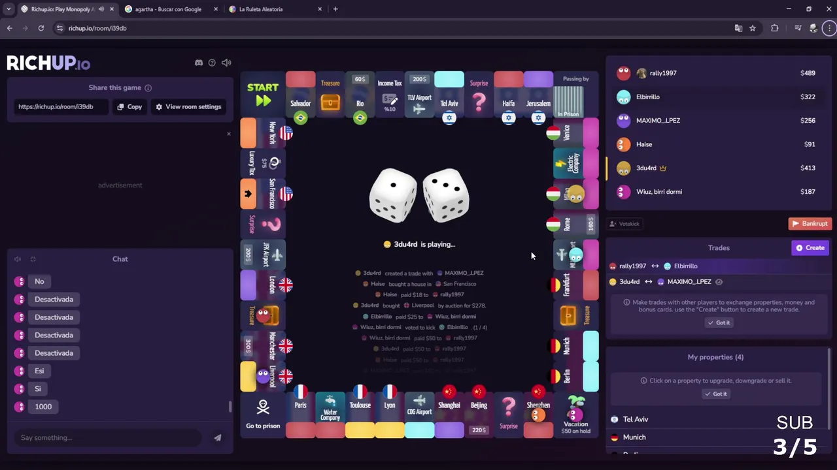Open the Treasure chest tile on top row

coord(330,95)
